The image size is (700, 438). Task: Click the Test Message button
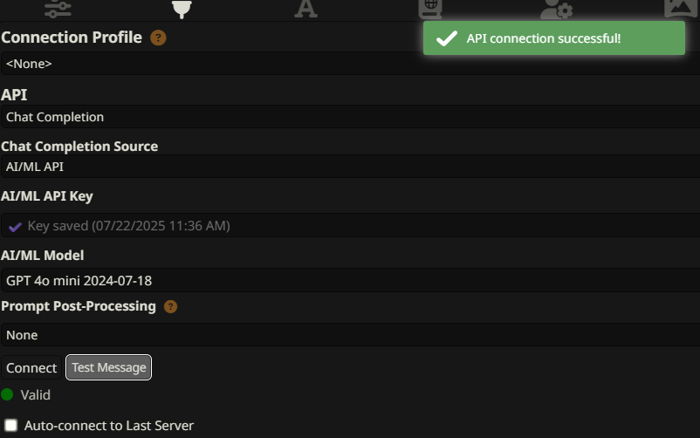[109, 367]
